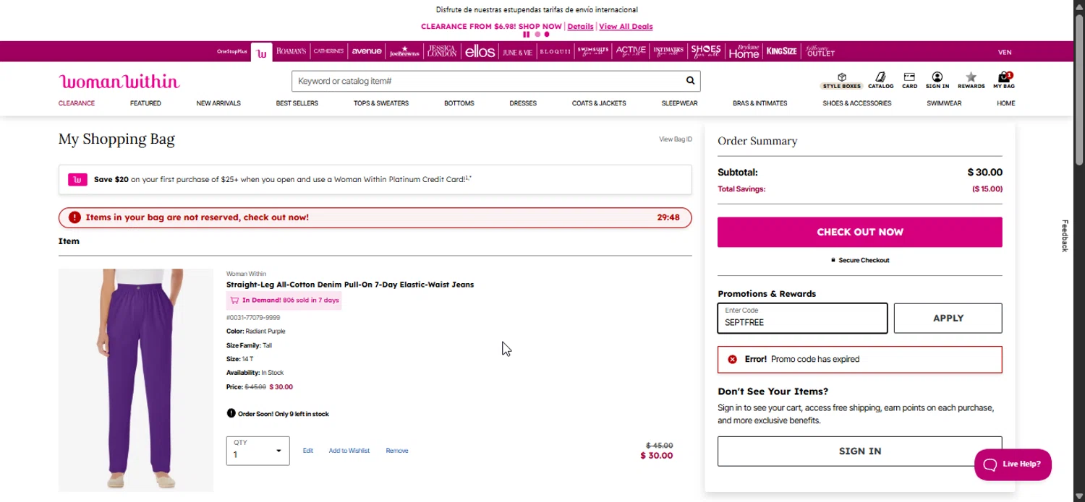
Task: Open the purple jeans product thumbnail
Action: 136,379
